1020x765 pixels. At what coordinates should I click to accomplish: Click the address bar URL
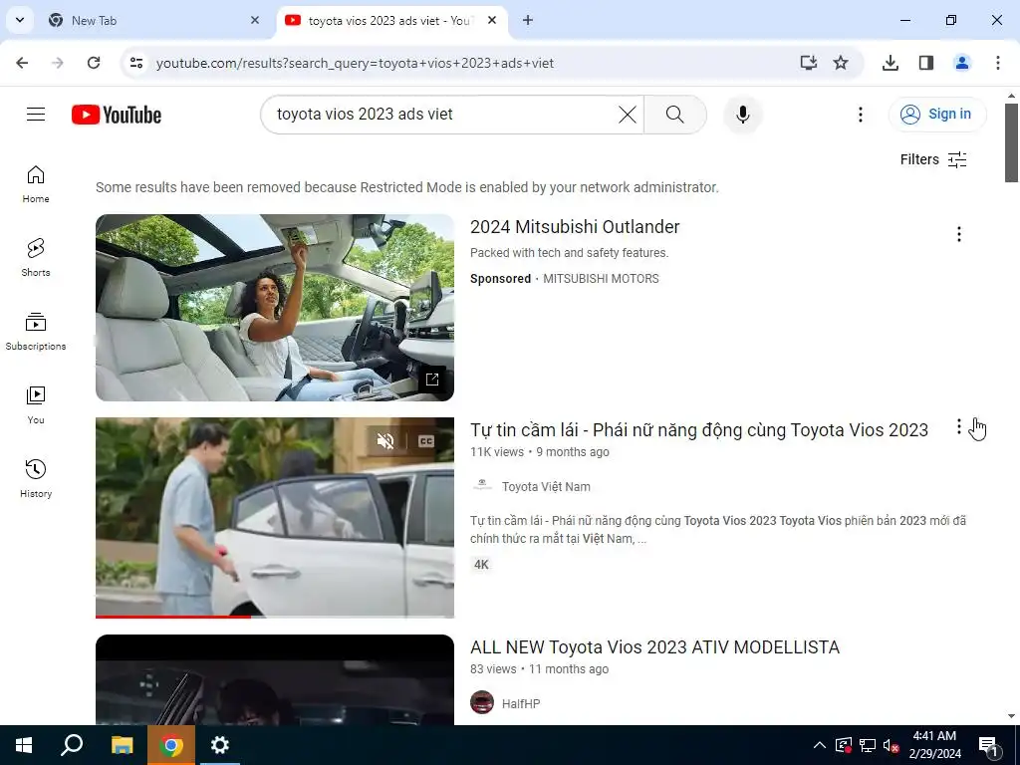[x=355, y=63]
